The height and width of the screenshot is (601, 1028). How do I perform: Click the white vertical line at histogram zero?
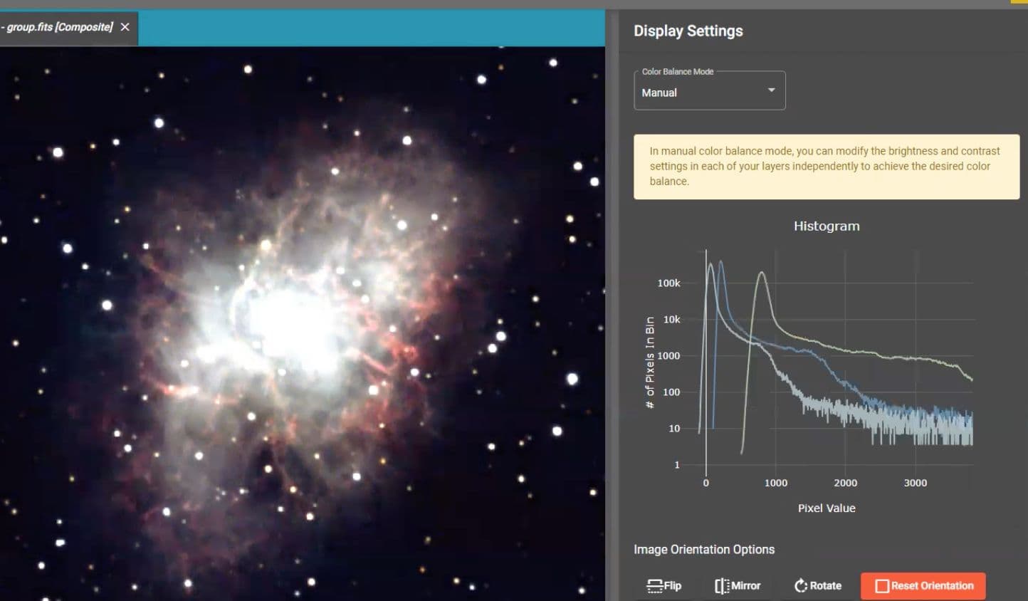[x=706, y=370]
